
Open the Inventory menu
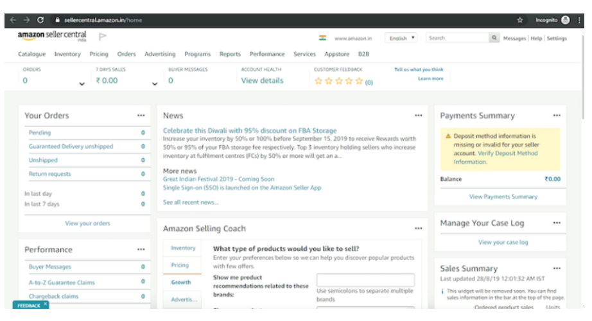pos(67,55)
